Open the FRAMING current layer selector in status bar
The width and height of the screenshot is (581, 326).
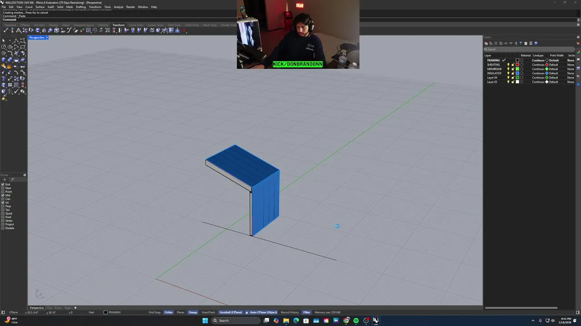coord(113,312)
